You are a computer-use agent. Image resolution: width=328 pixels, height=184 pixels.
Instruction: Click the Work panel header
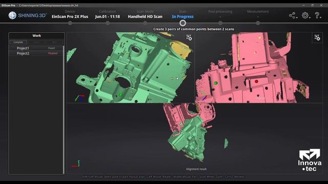36,36
